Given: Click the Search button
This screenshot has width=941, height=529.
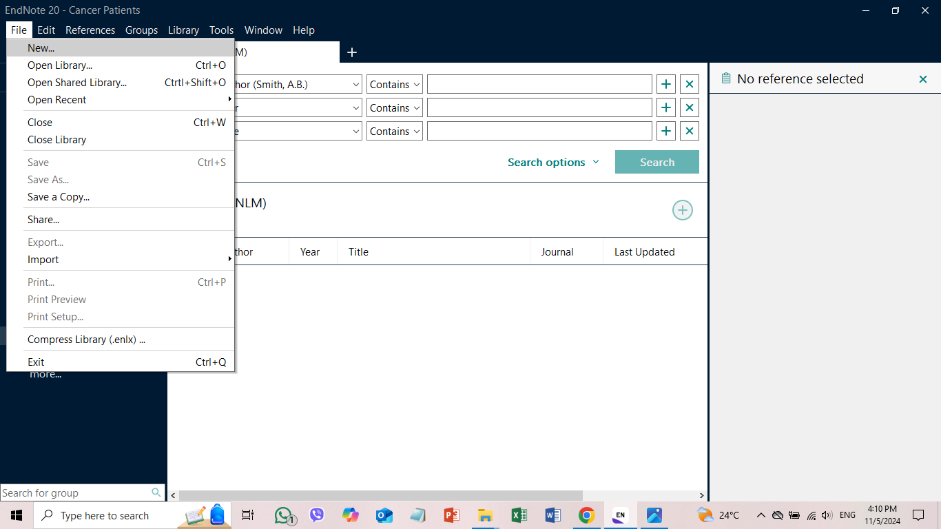Looking at the screenshot, I should coord(657,163).
